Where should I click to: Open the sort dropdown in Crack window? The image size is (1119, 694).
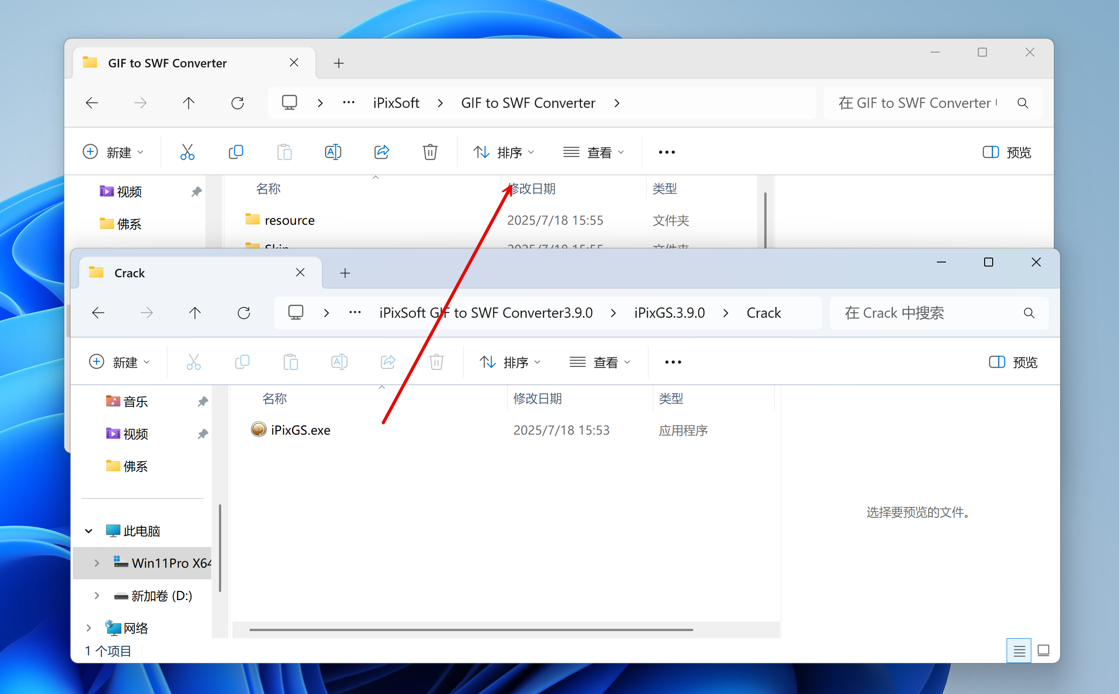pyautogui.click(x=510, y=362)
